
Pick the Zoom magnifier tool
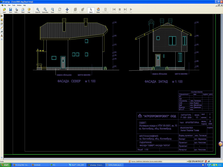pyautogui.click(x=52, y=10)
